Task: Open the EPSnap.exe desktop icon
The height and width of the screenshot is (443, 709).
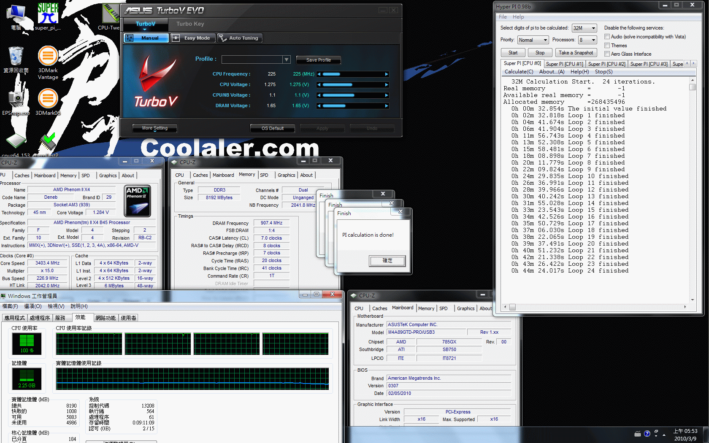Action: 16,102
